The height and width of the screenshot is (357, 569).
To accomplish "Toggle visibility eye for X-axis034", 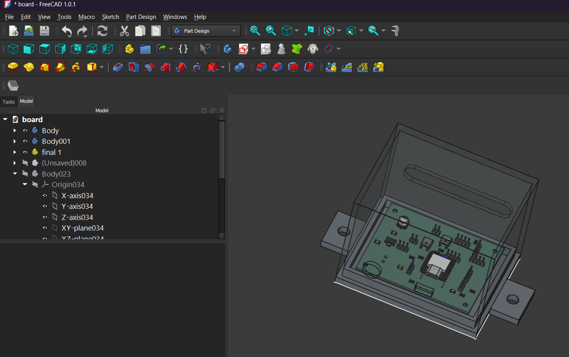I will 45,195.
